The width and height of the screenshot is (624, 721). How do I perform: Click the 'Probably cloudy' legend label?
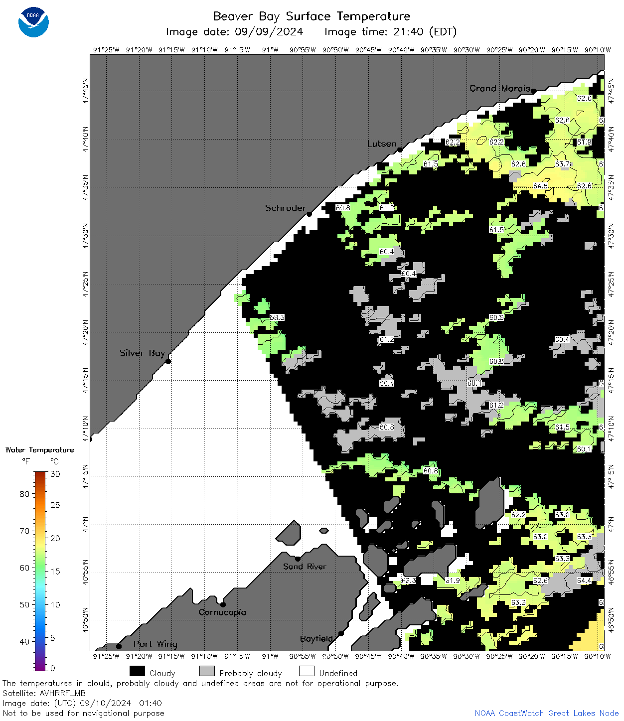point(251,673)
